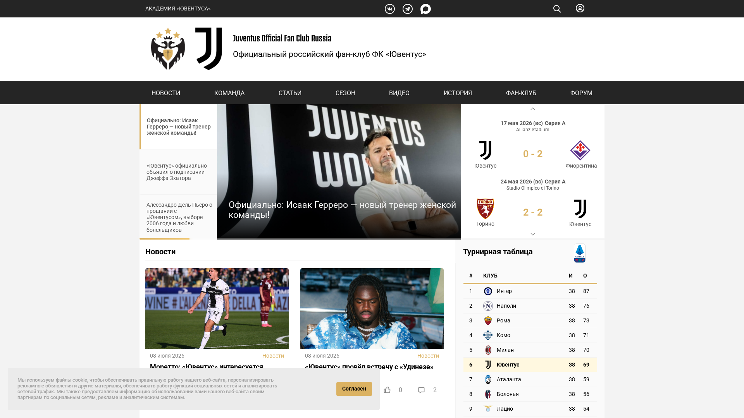Show later matches with down chevron

click(533, 234)
